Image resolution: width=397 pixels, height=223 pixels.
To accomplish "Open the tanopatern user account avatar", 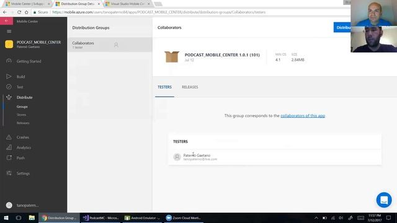I will click(x=9, y=205).
